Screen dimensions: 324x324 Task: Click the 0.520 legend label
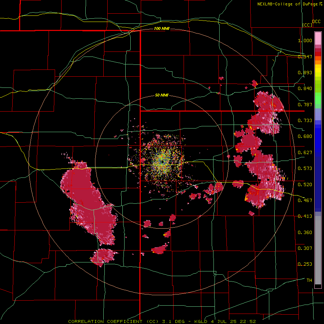[x=305, y=185]
